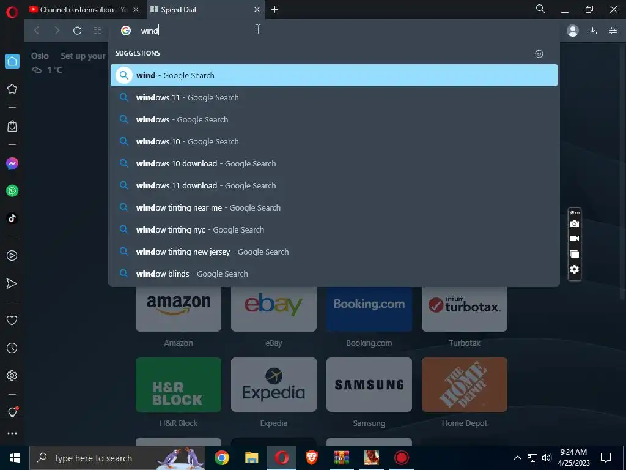This screenshot has width=626, height=470.
Task: Choose 'window tinting nyc' suggestion
Action: pyautogui.click(x=334, y=230)
